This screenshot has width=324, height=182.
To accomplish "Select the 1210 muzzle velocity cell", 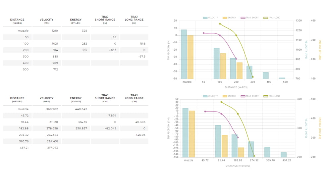I will click(x=46, y=31).
